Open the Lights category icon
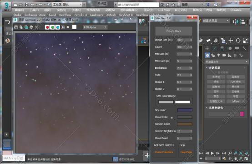The image size is (252, 164). click(218, 55)
